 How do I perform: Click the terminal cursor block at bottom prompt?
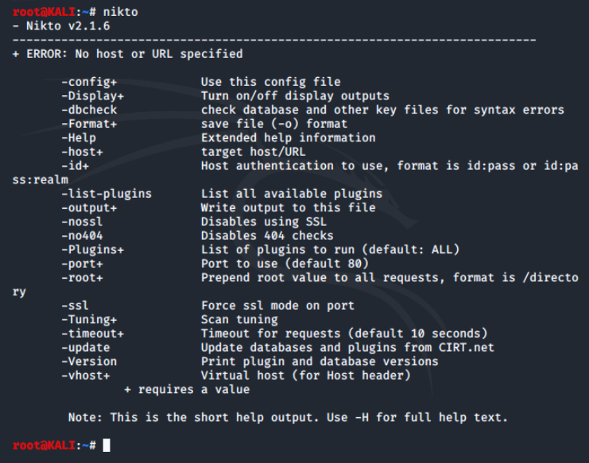pos(107,446)
